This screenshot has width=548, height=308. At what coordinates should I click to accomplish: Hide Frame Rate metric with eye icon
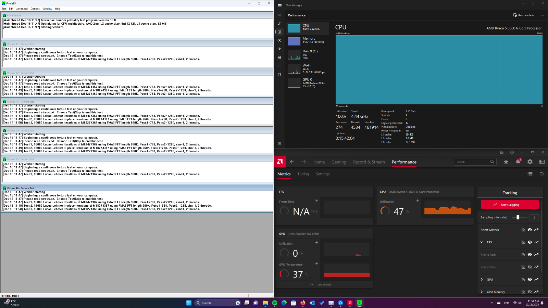pos(530,255)
